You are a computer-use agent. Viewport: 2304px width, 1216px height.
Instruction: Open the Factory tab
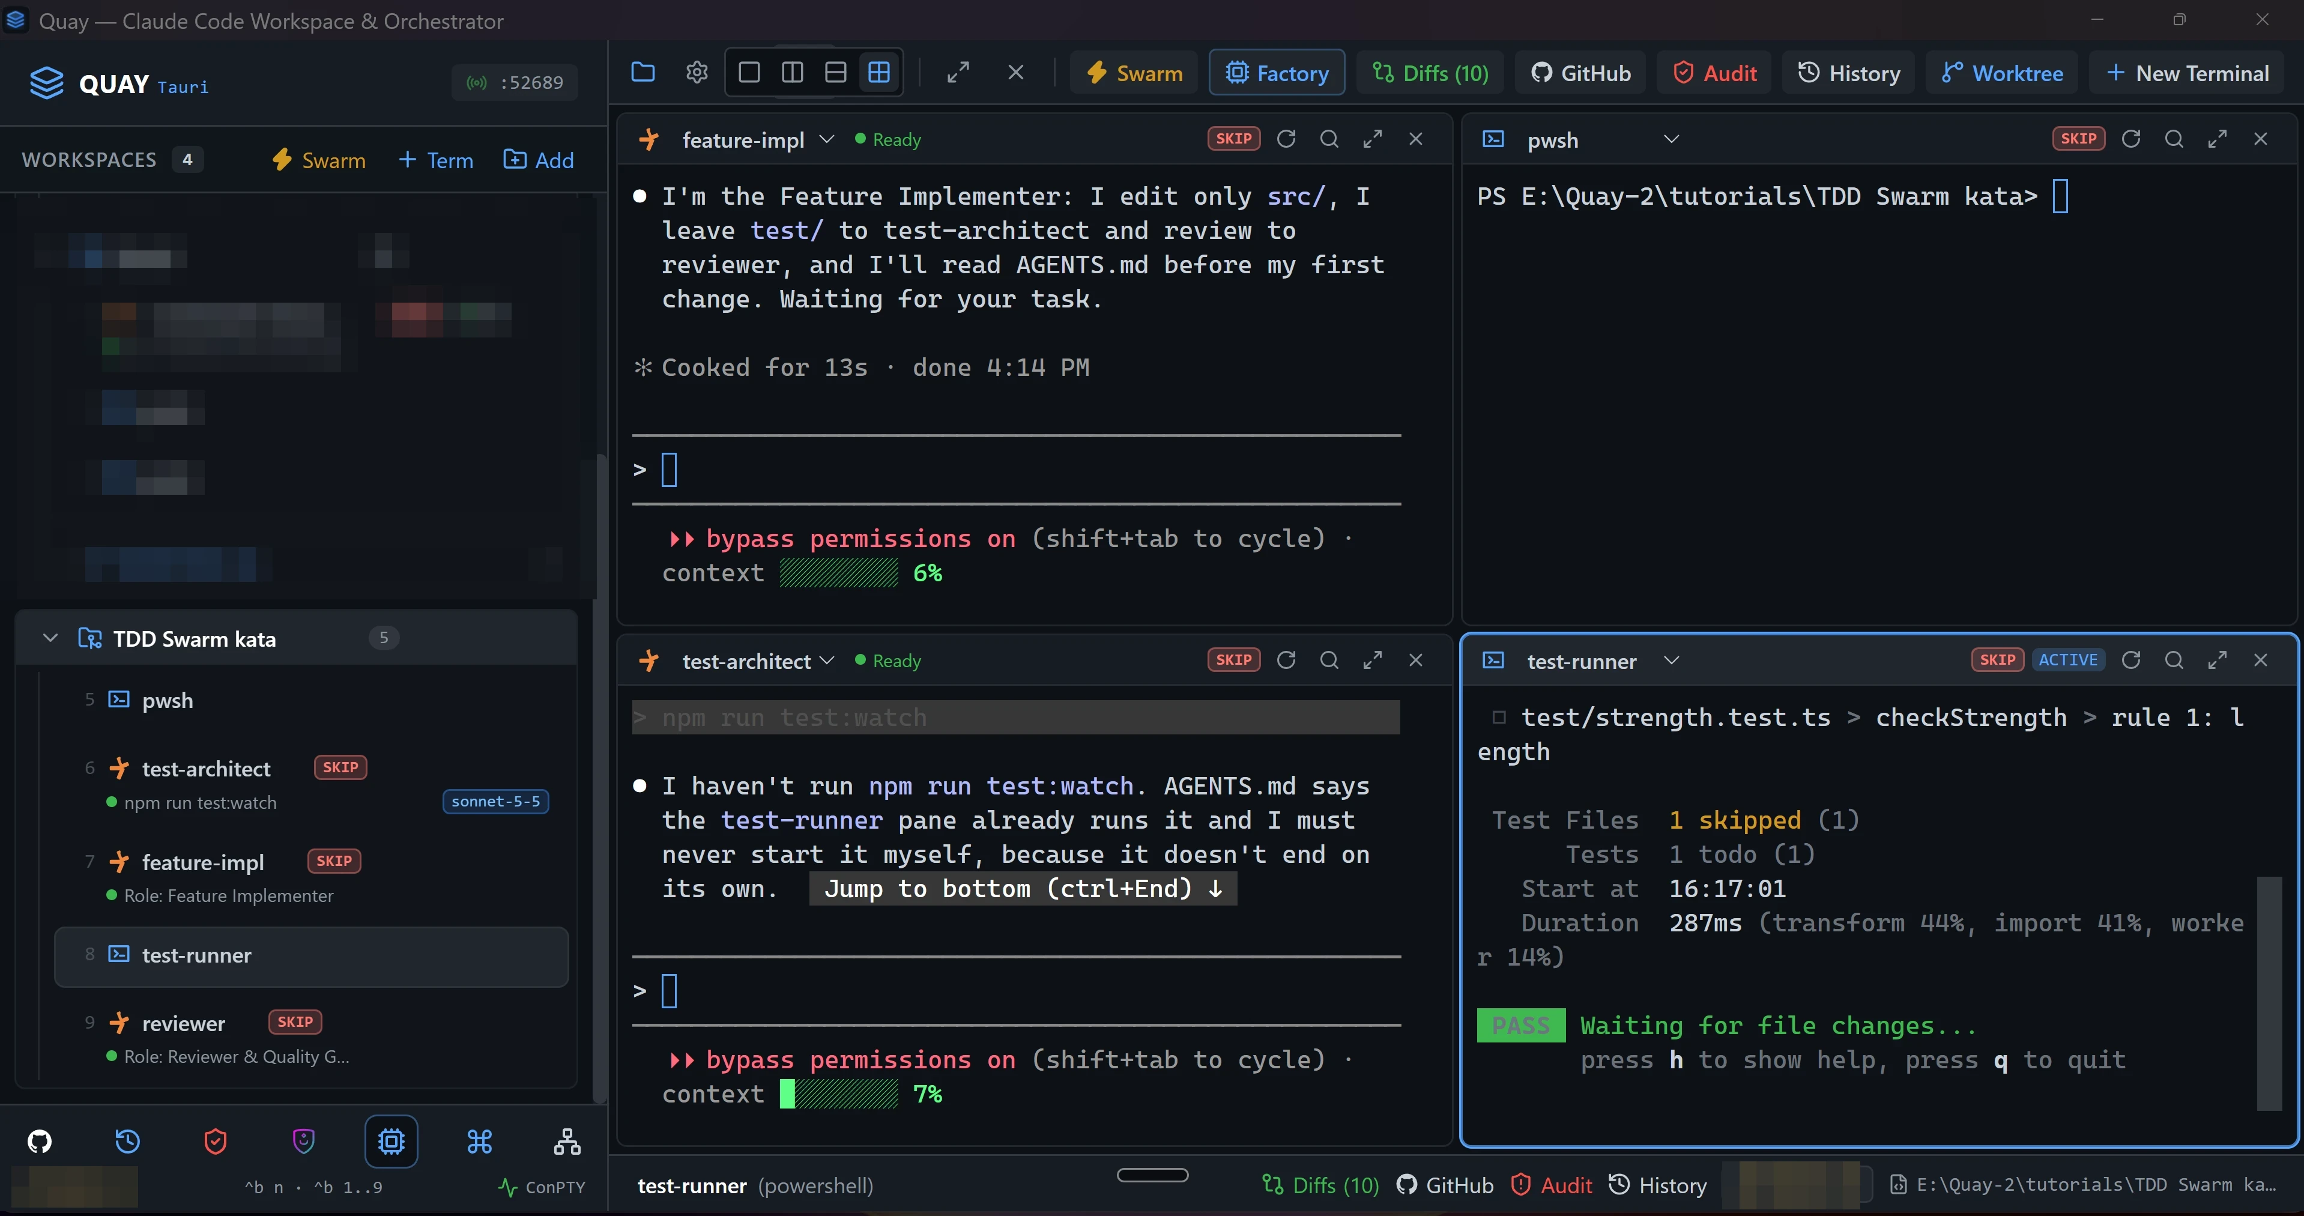[x=1277, y=73]
